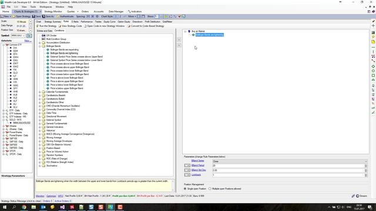The height and width of the screenshot is (211, 376).
Task: Open the Scale dropdown
Action: pyautogui.click(x=31, y=22)
